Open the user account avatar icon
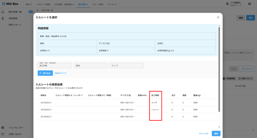The height and width of the screenshot is (138, 257). click(x=249, y=4)
